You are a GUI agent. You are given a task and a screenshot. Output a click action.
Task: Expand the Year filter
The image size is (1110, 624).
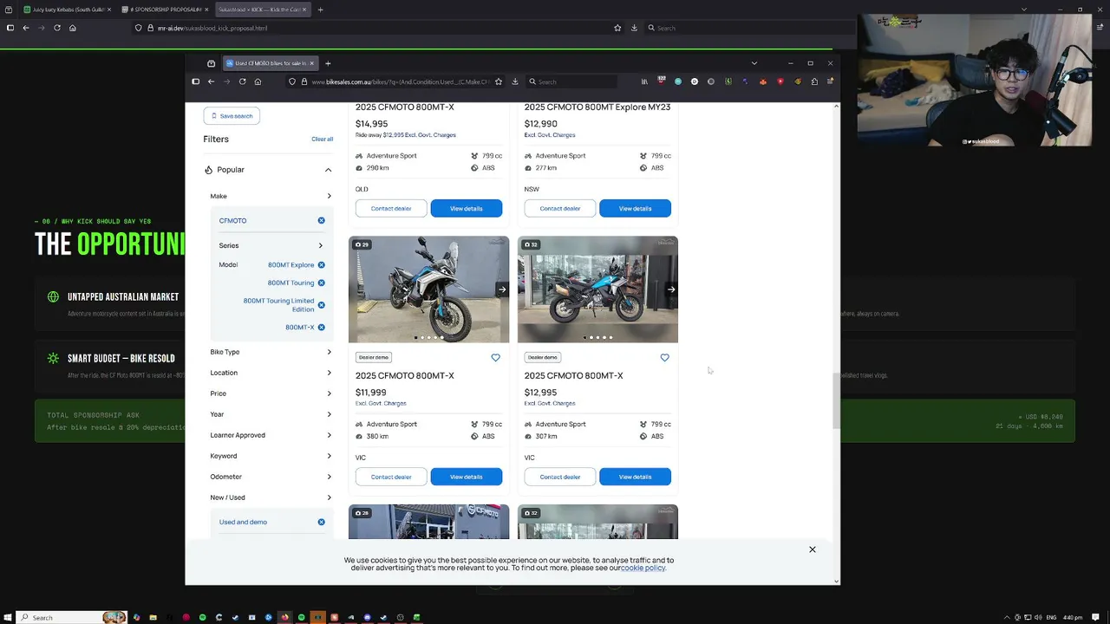coord(271,414)
